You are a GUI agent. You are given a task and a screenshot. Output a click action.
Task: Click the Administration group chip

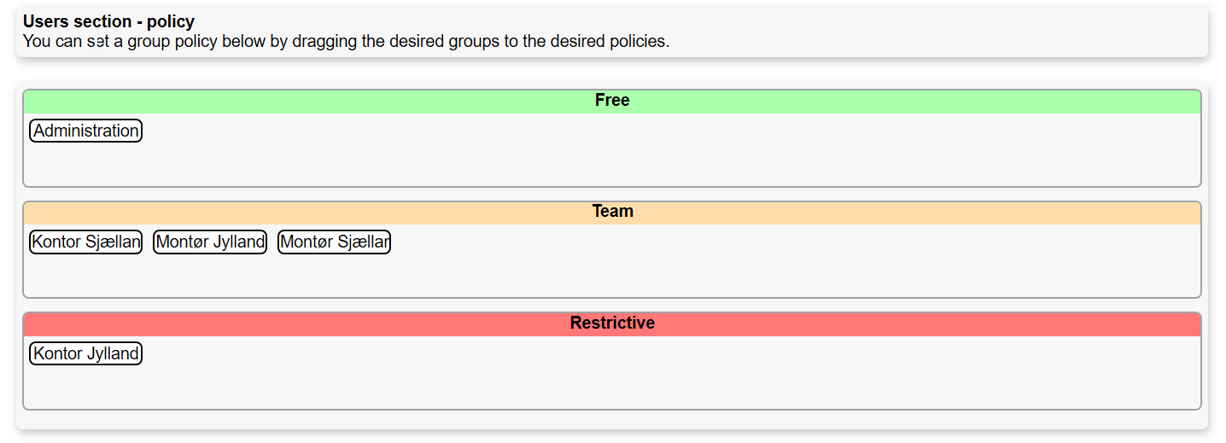click(x=85, y=131)
